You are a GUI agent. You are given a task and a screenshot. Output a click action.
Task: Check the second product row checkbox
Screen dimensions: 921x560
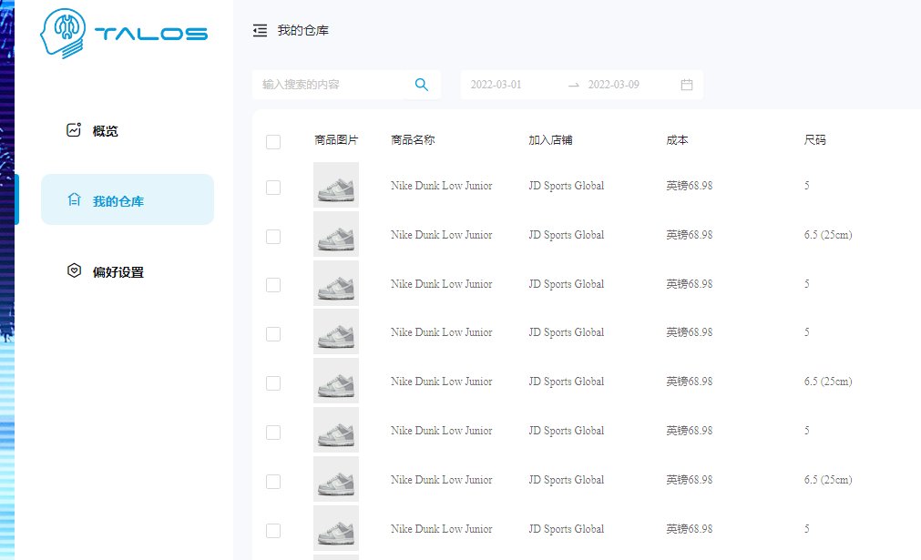[273, 237]
